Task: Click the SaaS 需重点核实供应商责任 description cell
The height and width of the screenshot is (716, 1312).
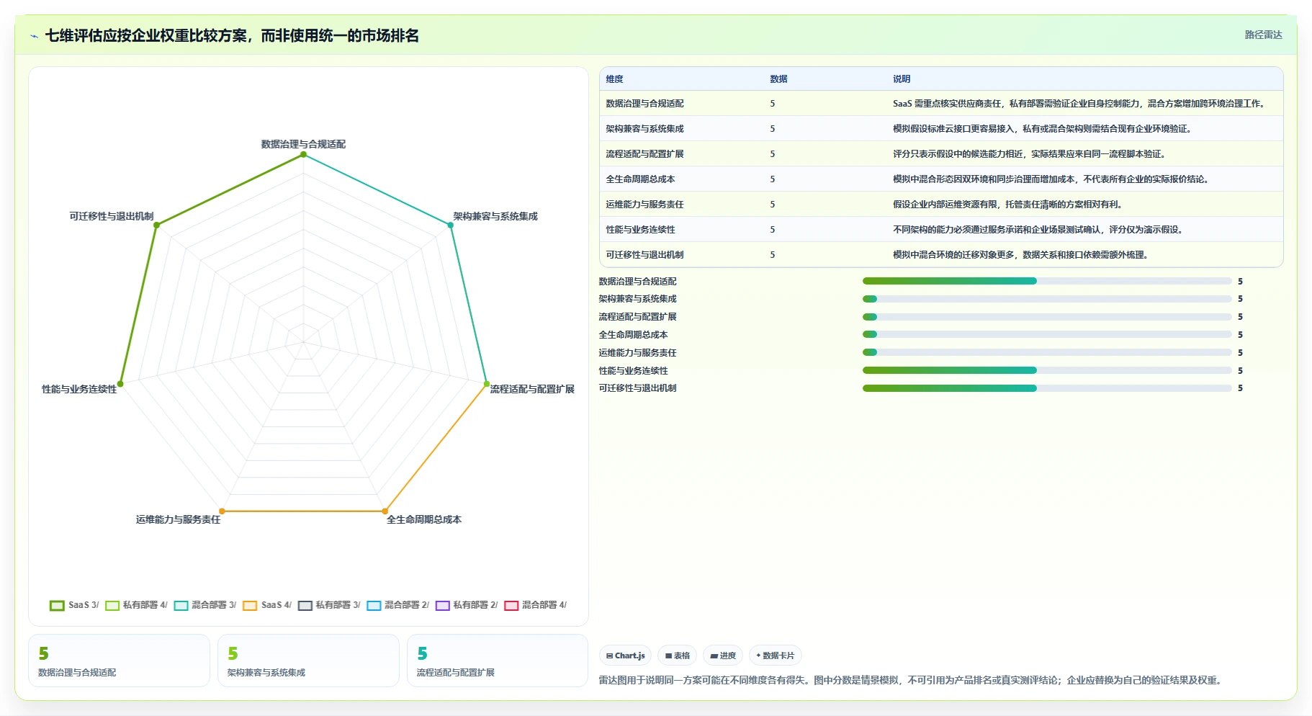Action: coord(1079,104)
